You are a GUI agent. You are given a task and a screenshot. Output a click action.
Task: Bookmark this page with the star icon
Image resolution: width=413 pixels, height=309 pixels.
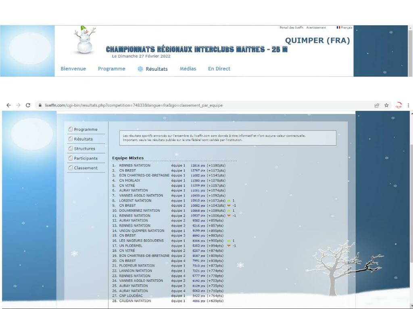386,105
